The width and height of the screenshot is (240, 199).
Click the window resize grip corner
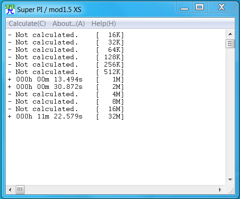tap(231, 191)
